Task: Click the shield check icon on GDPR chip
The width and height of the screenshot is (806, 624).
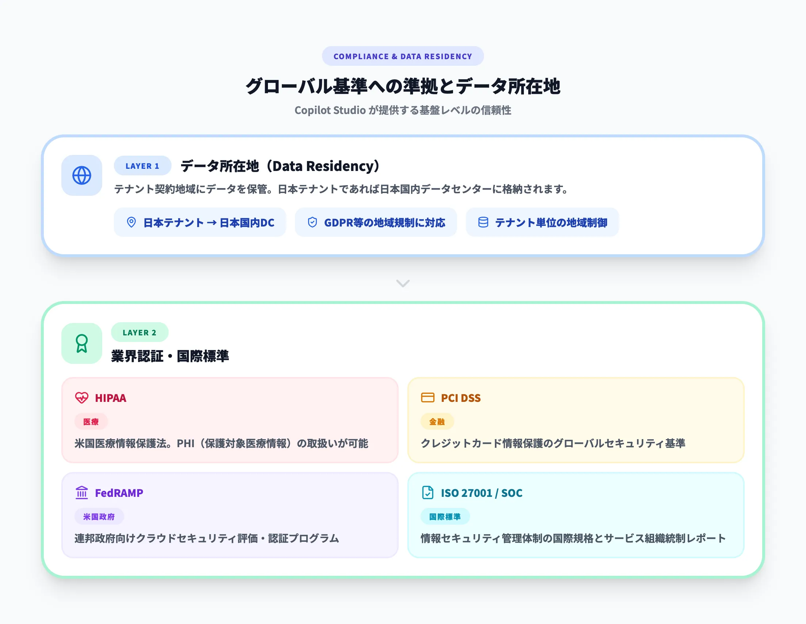Action: [x=312, y=222]
